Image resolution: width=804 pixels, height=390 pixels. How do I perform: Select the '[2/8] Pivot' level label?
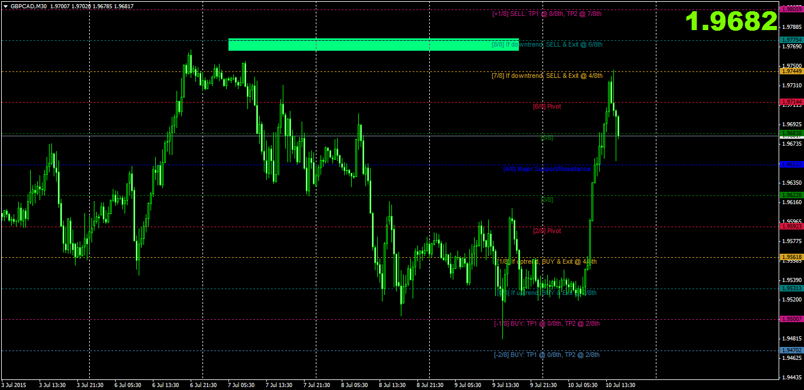point(547,231)
